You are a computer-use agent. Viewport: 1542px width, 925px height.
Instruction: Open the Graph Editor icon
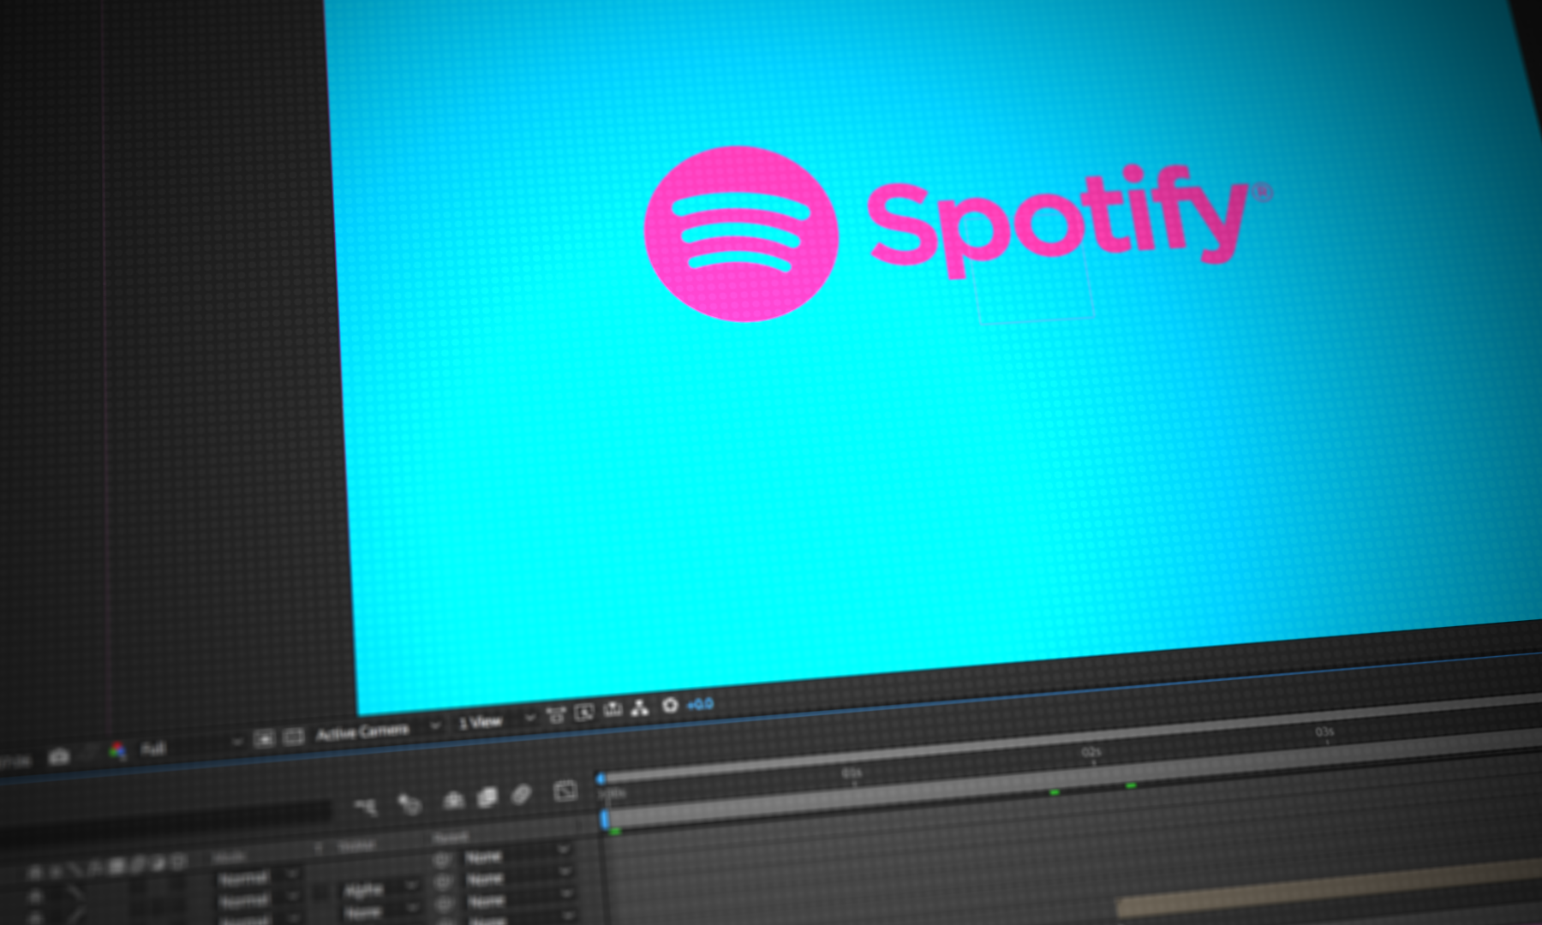565,791
